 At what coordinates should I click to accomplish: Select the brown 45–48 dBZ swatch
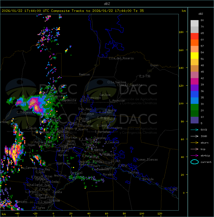point(194,69)
